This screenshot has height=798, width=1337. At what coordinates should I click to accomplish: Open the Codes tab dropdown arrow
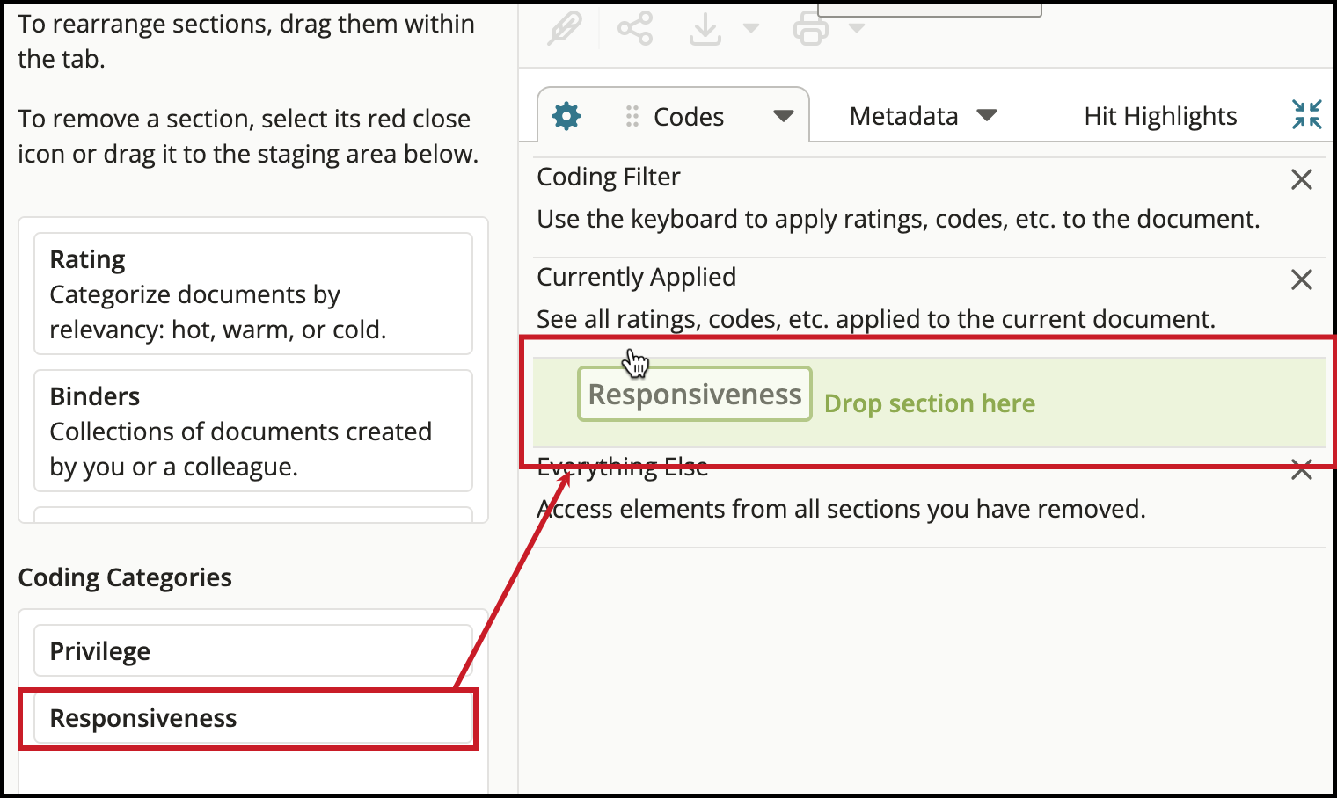[x=782, y=115]
